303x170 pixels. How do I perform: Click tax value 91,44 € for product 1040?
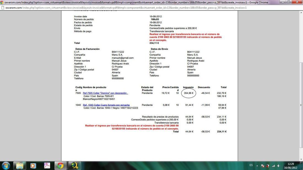click(x=189, y=105)
